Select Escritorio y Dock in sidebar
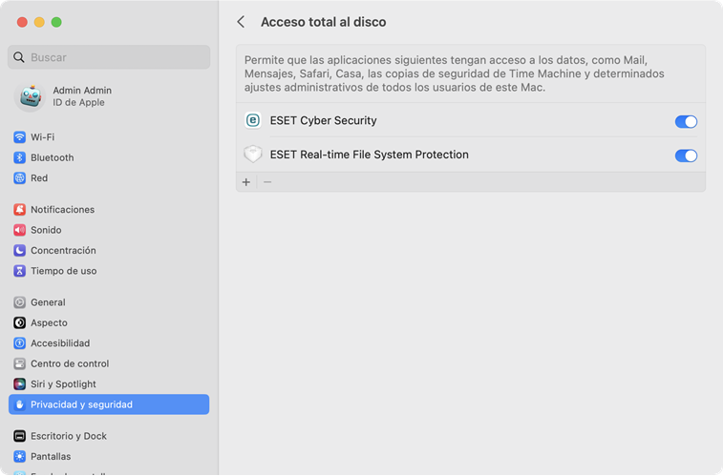 pos(68,436)
